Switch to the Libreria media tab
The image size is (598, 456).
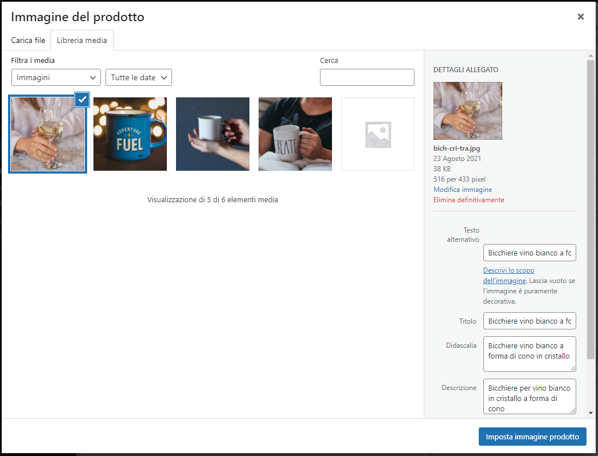[82, 41]
